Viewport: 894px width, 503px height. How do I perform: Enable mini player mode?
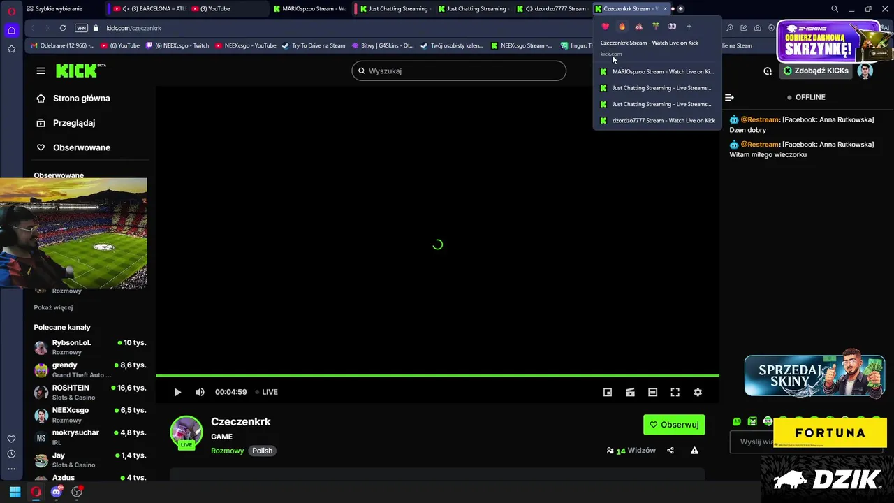(x=608, y=392)
